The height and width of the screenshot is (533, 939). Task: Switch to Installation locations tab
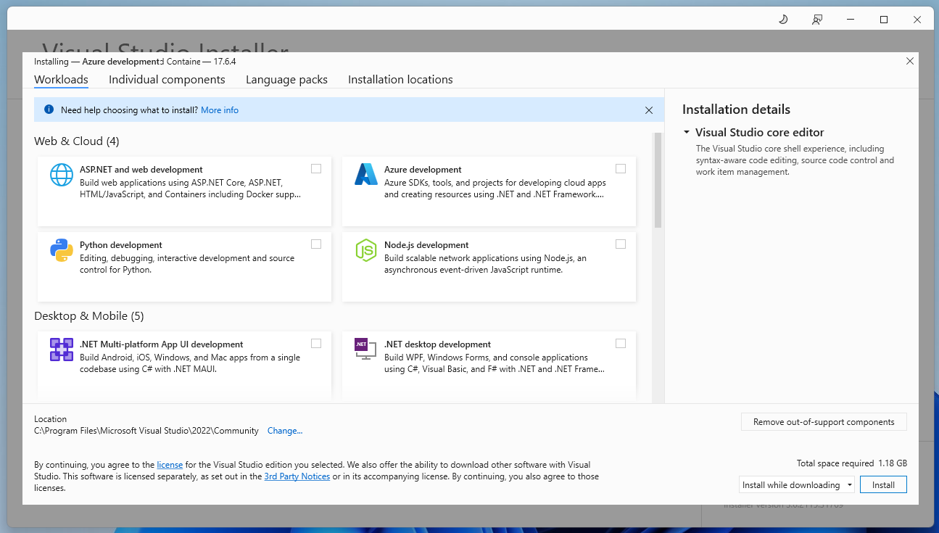point(400,80)
